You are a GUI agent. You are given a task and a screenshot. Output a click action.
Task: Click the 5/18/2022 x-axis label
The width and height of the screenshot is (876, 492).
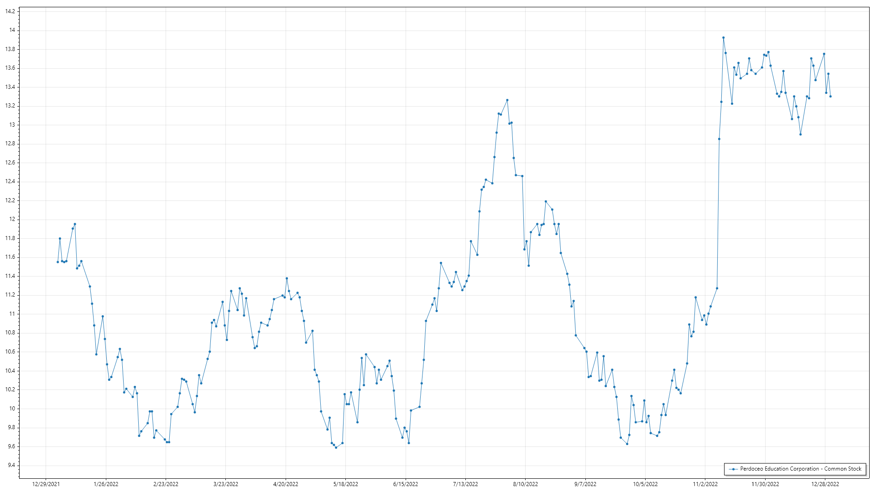(345, 484)
